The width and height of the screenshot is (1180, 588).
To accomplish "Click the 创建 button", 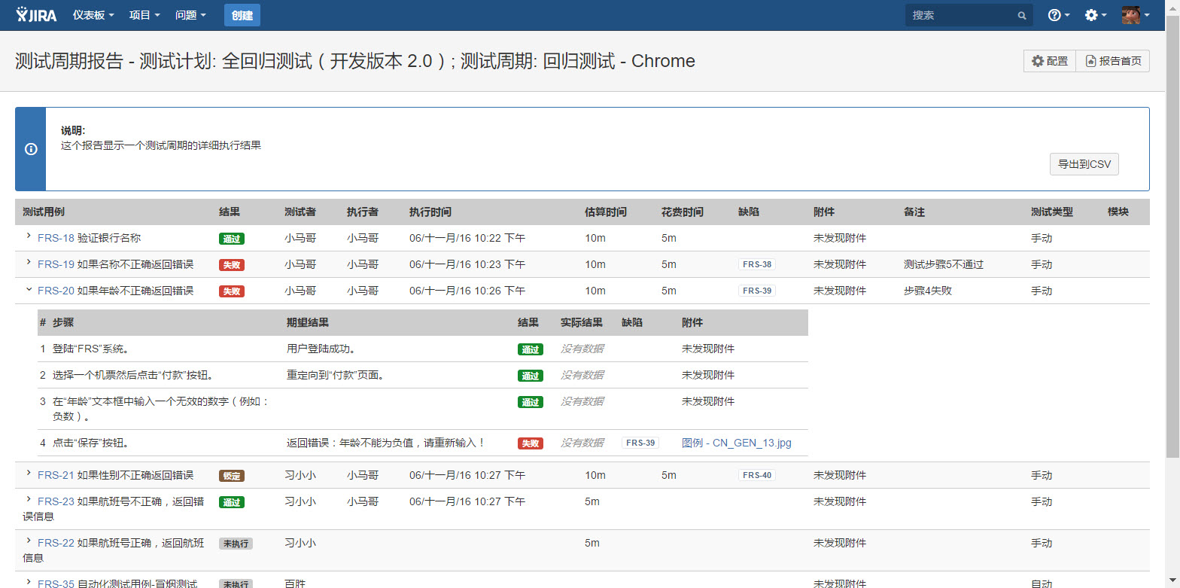I will 242,15.
